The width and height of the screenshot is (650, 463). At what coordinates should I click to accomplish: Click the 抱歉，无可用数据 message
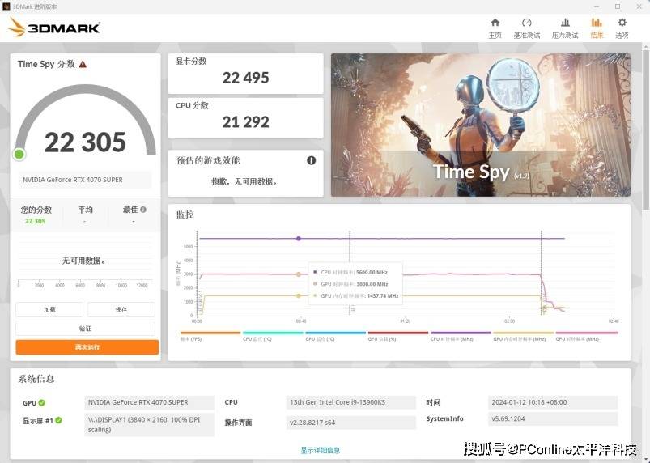click(x=244, y=181)
